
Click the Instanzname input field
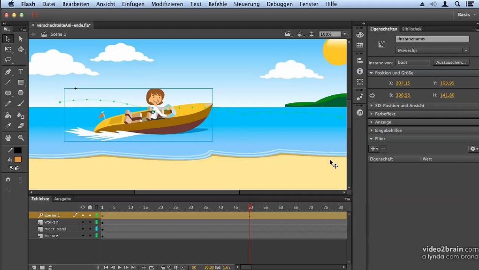click(x=432, y=39)
